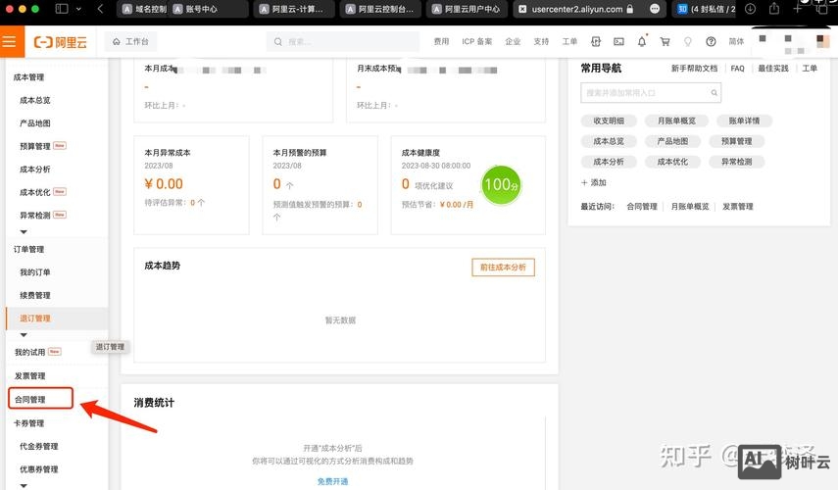Image resolution: width=838 pixels, height=490 pixels.
Task: Open 工单 in top navigation bar
Action: (x=569, y=42)
